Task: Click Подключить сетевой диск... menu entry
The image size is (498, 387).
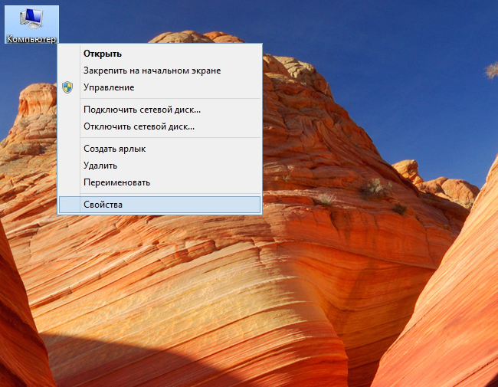Action: [x=142, y=110]
